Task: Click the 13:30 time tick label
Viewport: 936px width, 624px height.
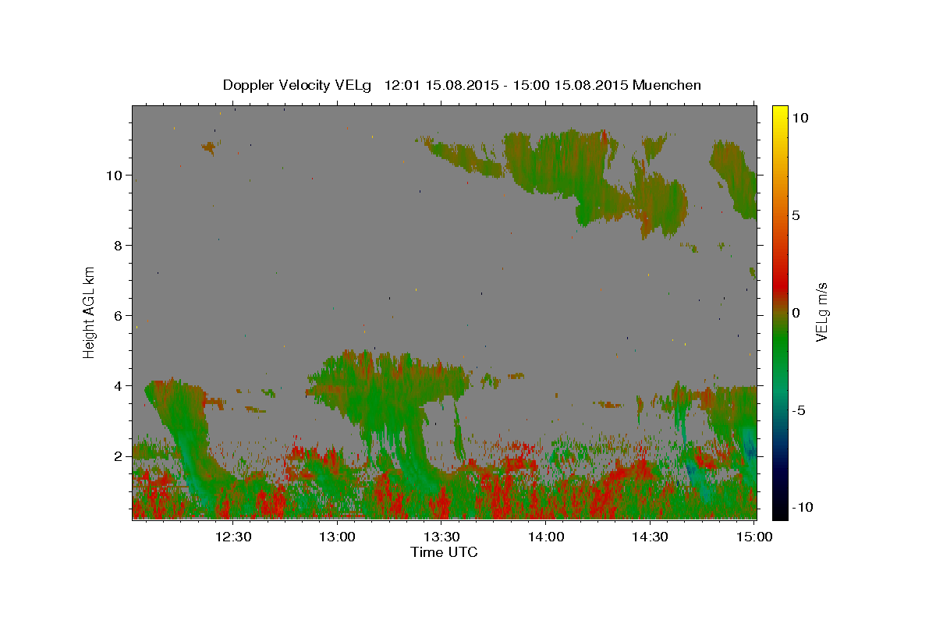Action: tap(441, 537)
